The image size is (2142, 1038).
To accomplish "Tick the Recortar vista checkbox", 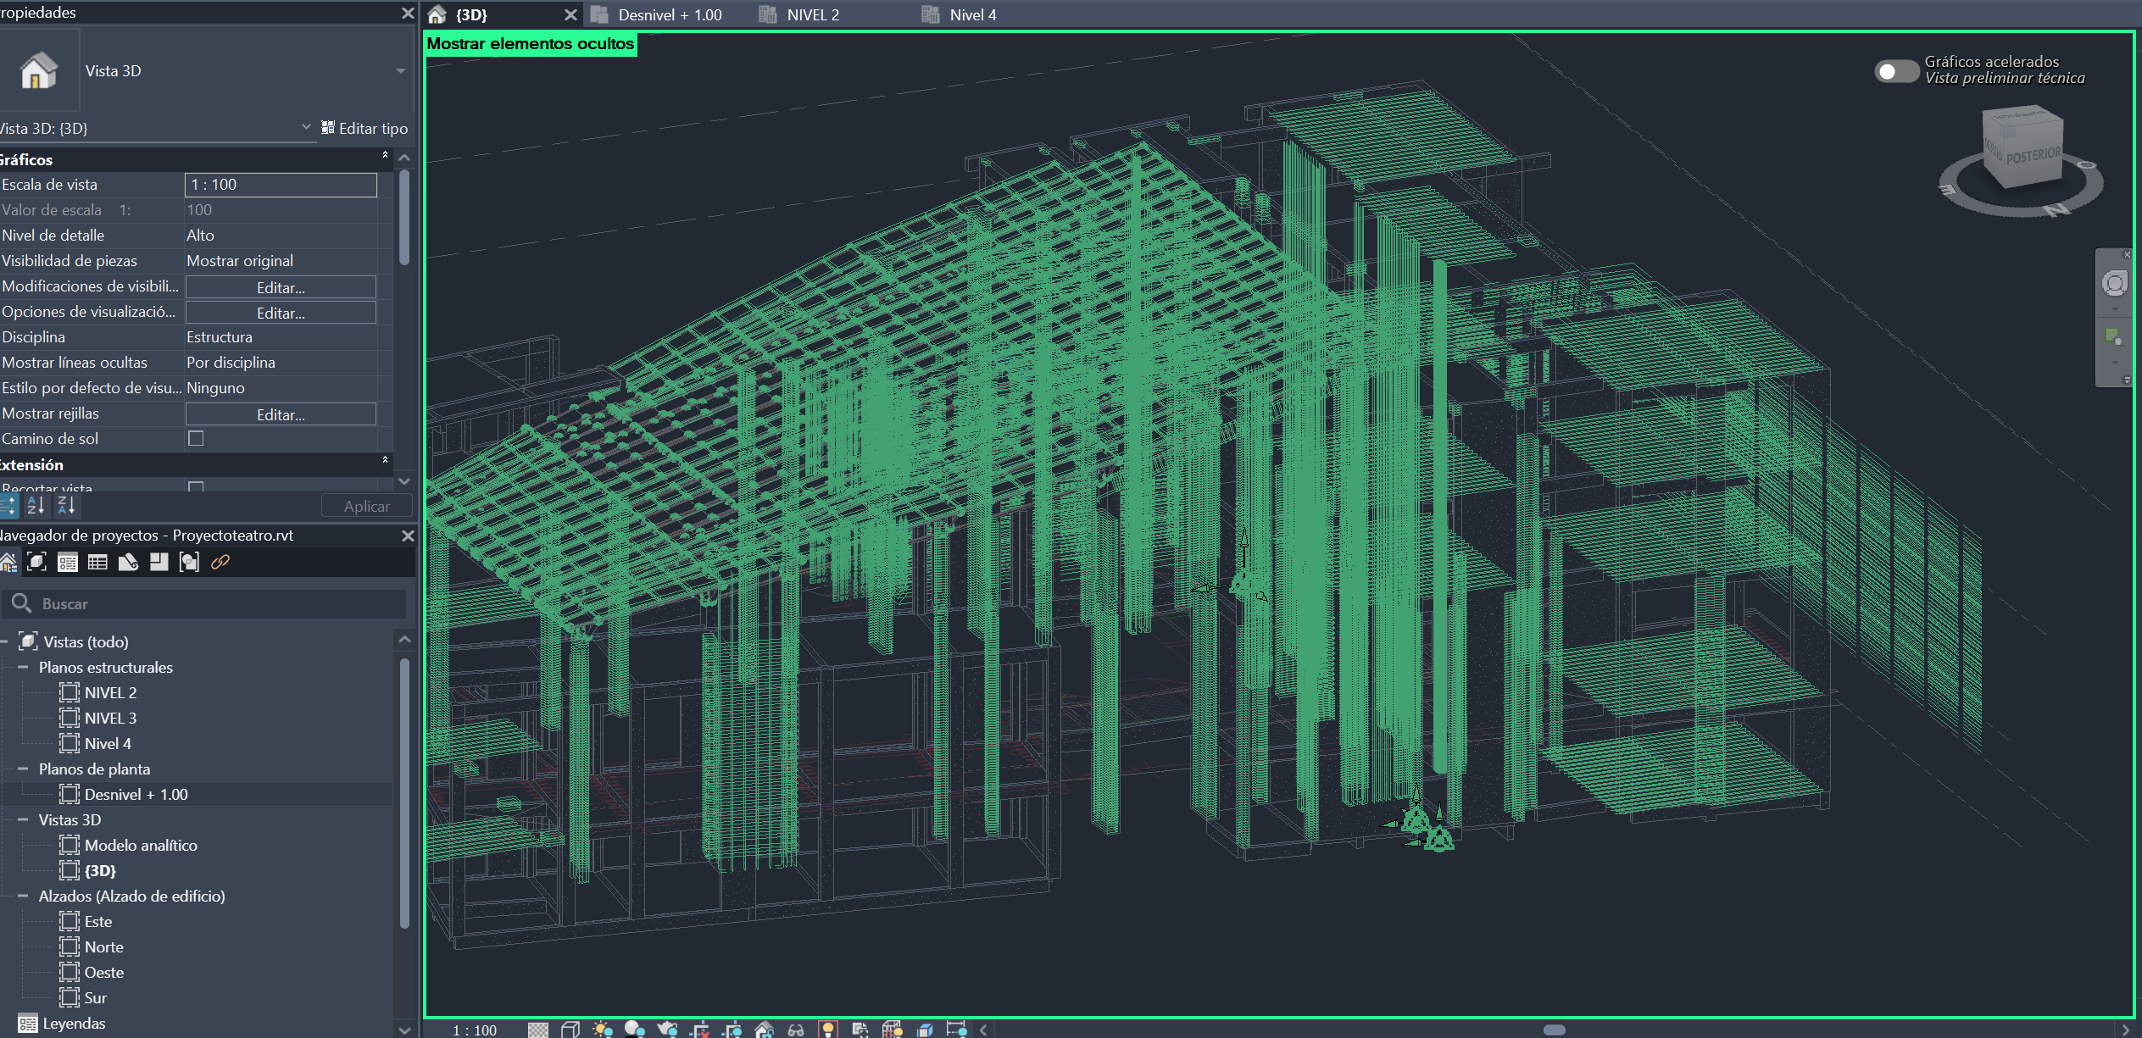I will [196, 486].
